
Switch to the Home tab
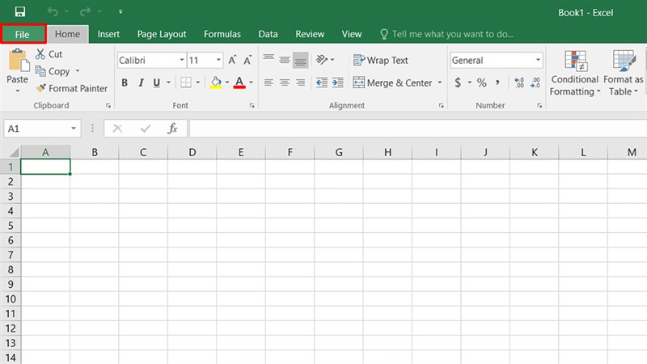[x=67, y=34]
